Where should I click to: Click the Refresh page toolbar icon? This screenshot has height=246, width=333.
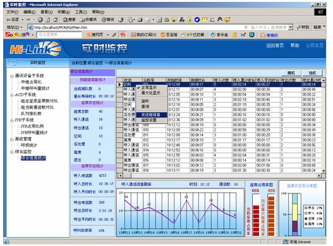(48, 20)
